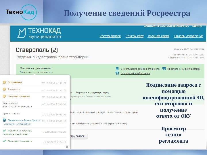Follow the Скачать XML-файл ответа link

135,73
